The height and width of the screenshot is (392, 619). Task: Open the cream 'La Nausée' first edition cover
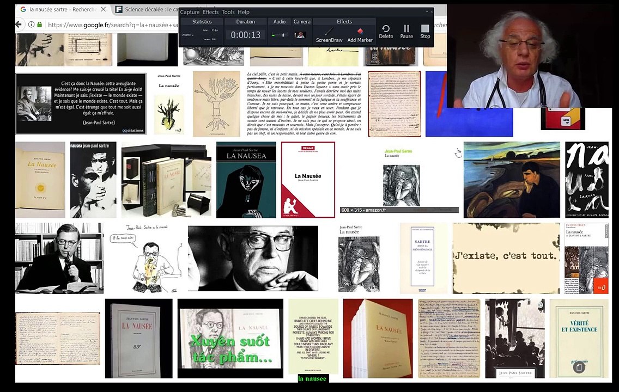[40, 180]
